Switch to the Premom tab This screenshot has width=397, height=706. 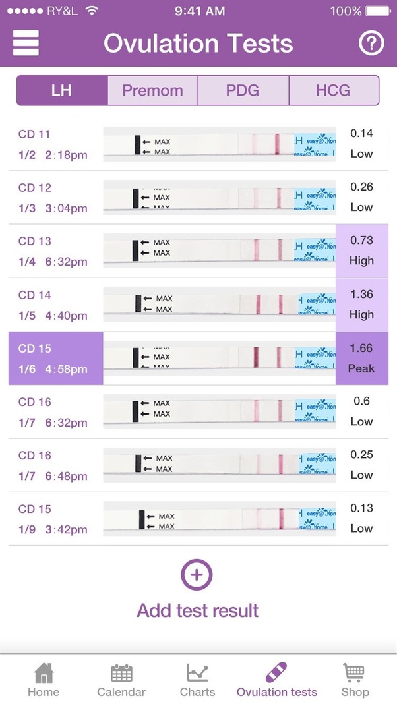153,90
